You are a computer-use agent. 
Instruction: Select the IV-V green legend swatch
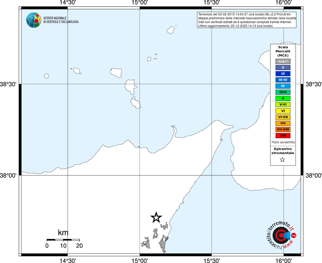click(x=283, y=92)
